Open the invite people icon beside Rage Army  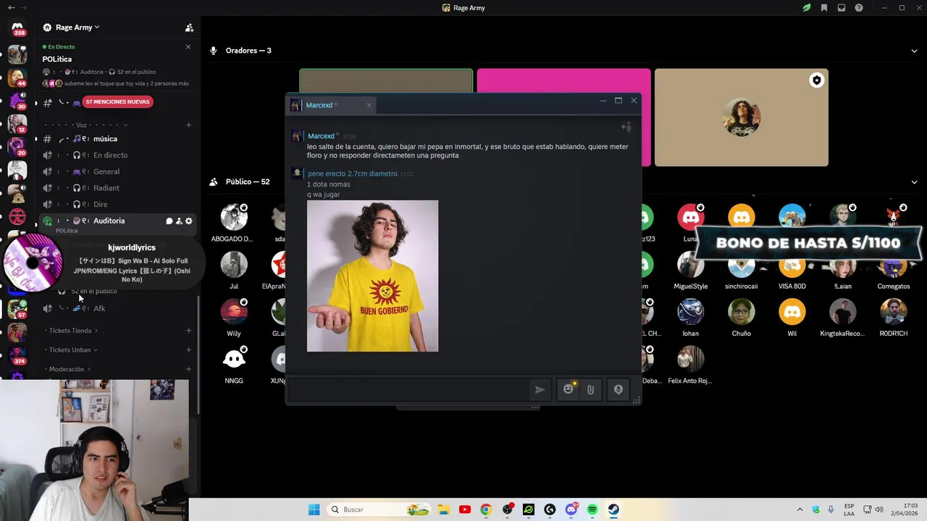point(189,27)
